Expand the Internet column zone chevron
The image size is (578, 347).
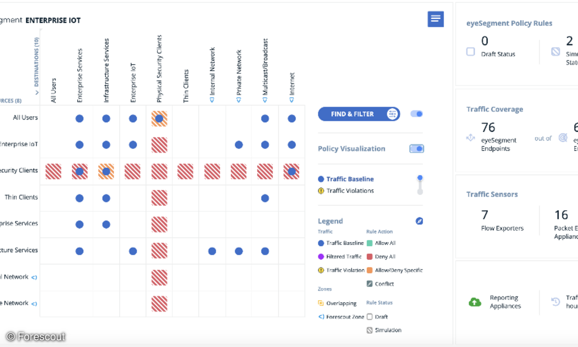pyautogui.click(x=291, y=100)
